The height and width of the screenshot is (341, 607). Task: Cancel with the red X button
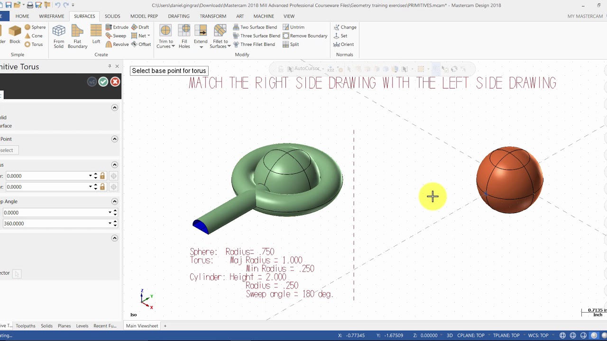[115, 82]
